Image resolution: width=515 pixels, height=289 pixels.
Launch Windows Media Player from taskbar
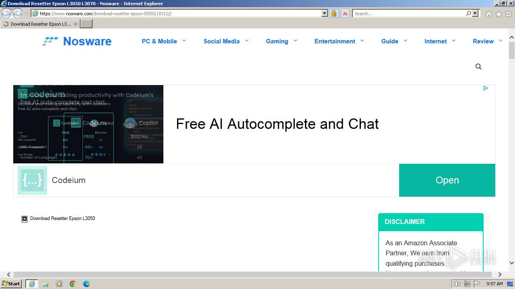pos(59,284)
